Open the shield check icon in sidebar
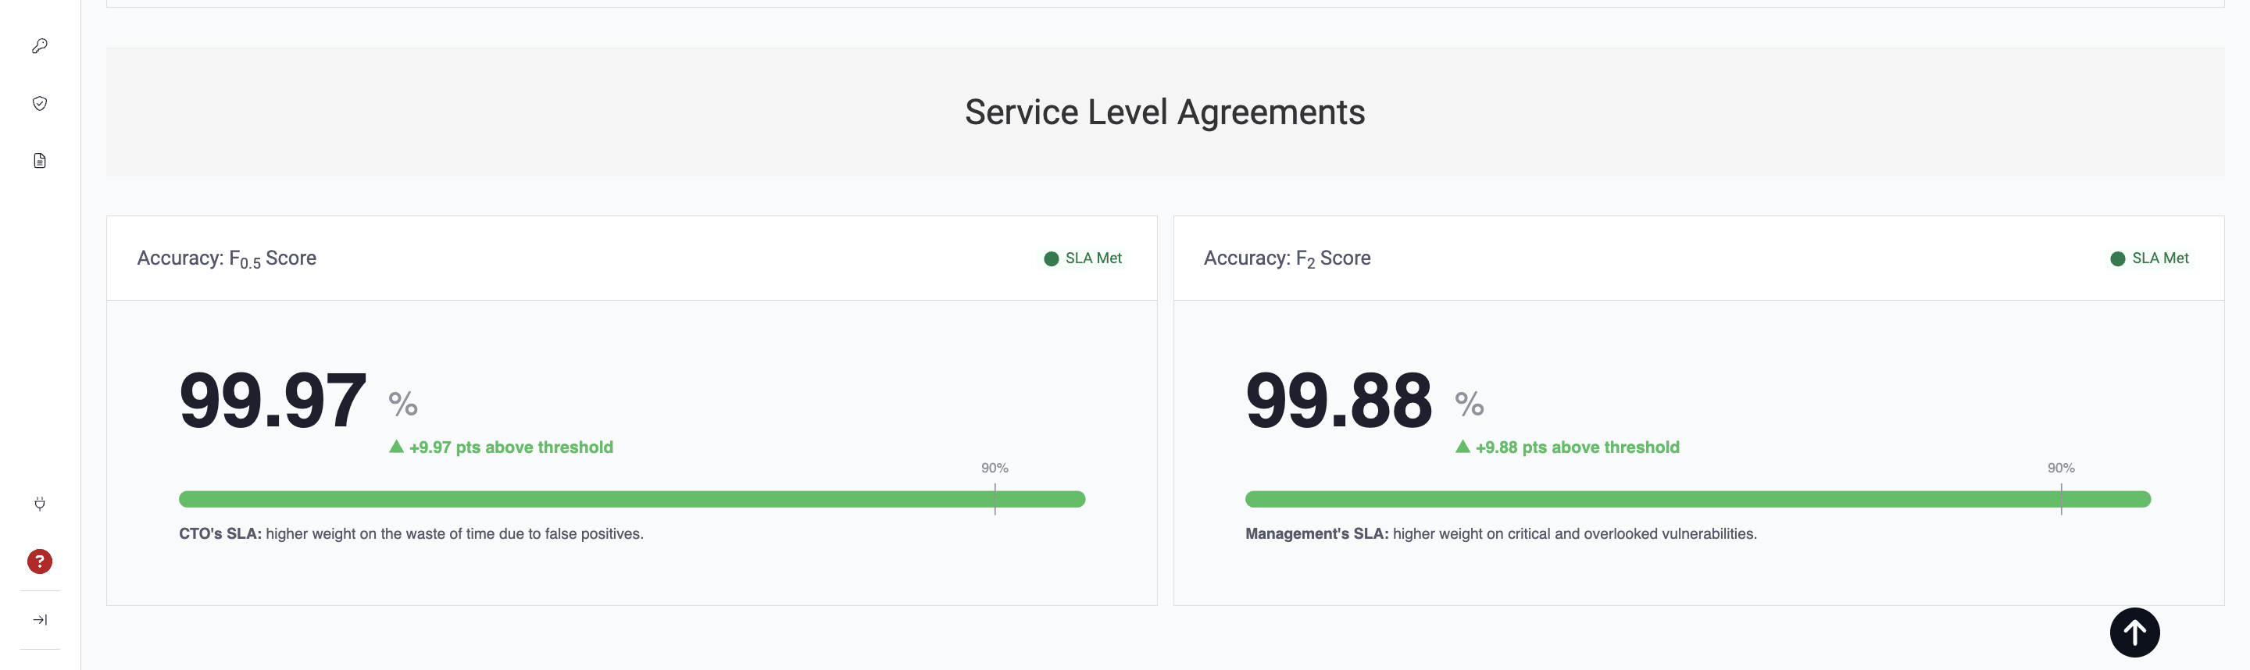2250x670 pixels. point(39,104)
